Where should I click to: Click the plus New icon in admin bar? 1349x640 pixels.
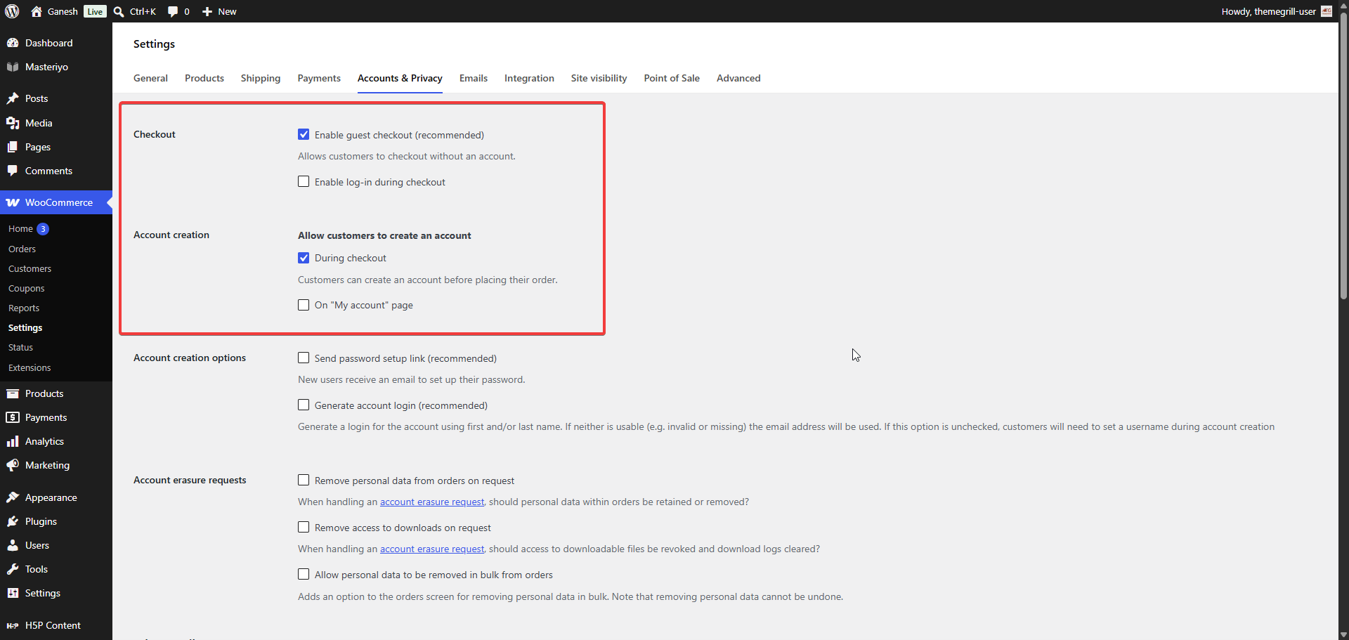point(207,11)
